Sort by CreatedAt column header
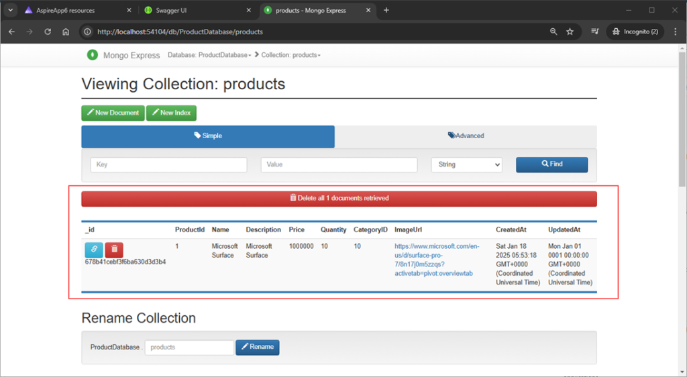The width and height of the screenshot is (687, 377). click(511, 230)
